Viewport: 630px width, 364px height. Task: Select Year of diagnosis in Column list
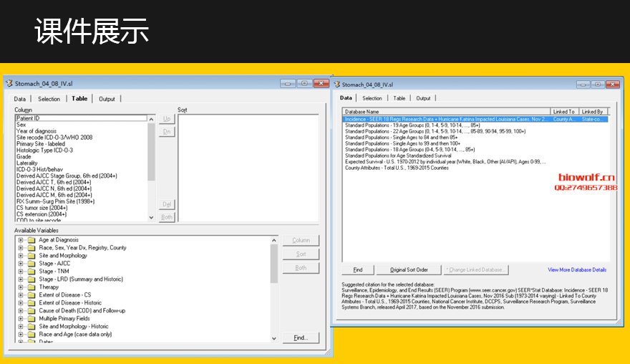point(81,131)
